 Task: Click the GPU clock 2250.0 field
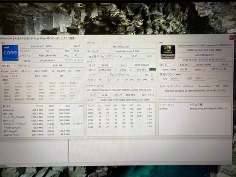tap(174, 78)
